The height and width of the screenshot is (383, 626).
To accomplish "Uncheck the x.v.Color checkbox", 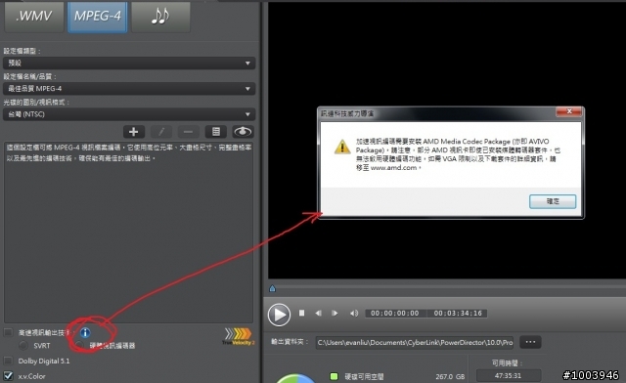I will click(8, 376).
